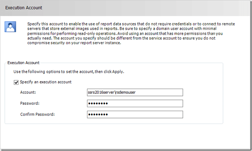This screenshot has height=151, width=252.
Task: Click the Account: label
Action: pyautogui.click(x=28, y=92)
